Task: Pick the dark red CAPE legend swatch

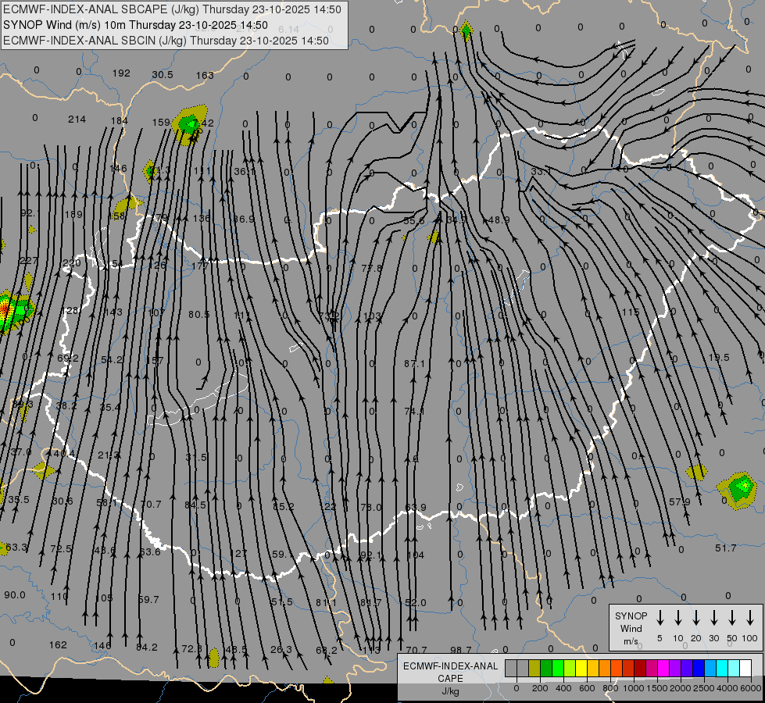Action: point(640,669)
